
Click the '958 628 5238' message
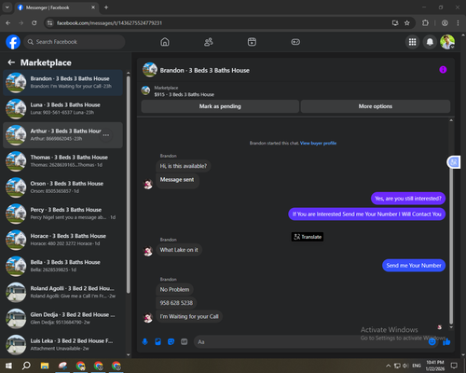click(176, 303)
